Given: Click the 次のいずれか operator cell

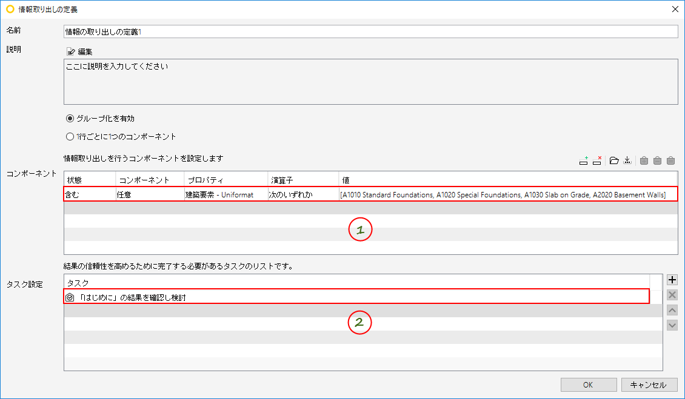Looking at the screenshot, I should pyautogui.click(x=303, y=195).
